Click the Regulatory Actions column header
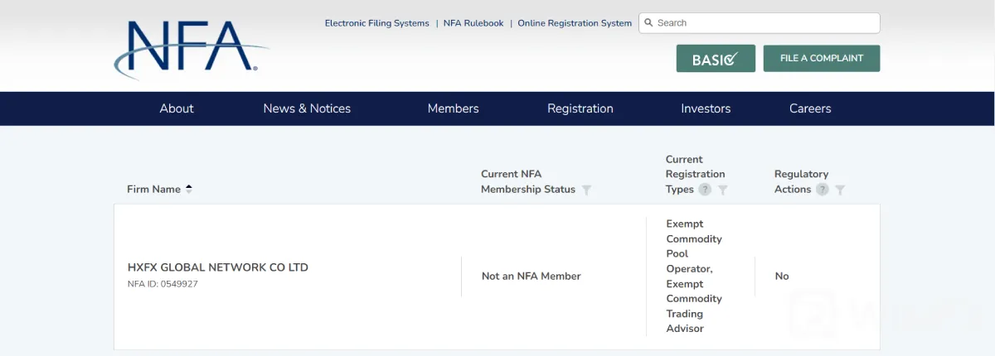Screen dimensions: 995x356 801,181
